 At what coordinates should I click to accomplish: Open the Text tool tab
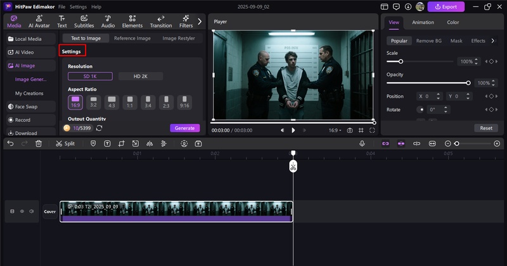(61, 21)
